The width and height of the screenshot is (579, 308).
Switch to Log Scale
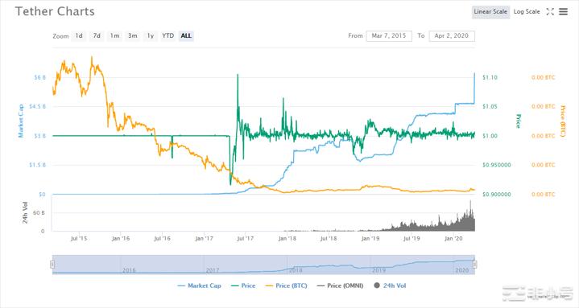527,12
